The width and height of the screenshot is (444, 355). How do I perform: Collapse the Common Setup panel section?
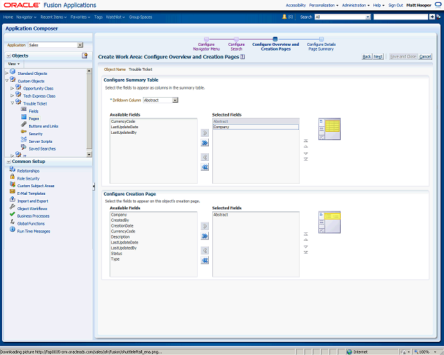coord(8,162)
